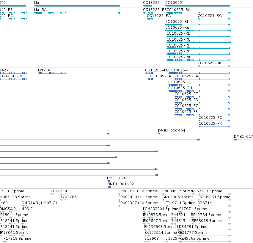Image resolution: width=253 pixels, height=243 pixels.
Task: Select RP003307110.5prime EST
Action: point(119,206)
